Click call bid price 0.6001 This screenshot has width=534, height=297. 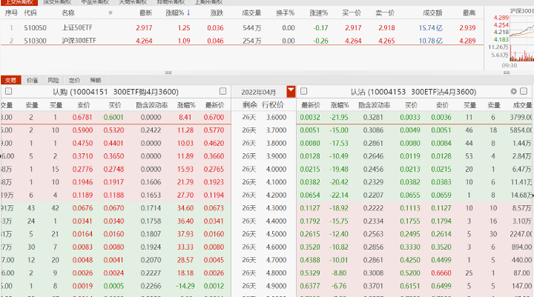point(114,118)
